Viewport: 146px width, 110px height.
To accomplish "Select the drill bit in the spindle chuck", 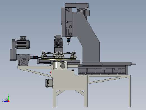I will coord(69,43).
